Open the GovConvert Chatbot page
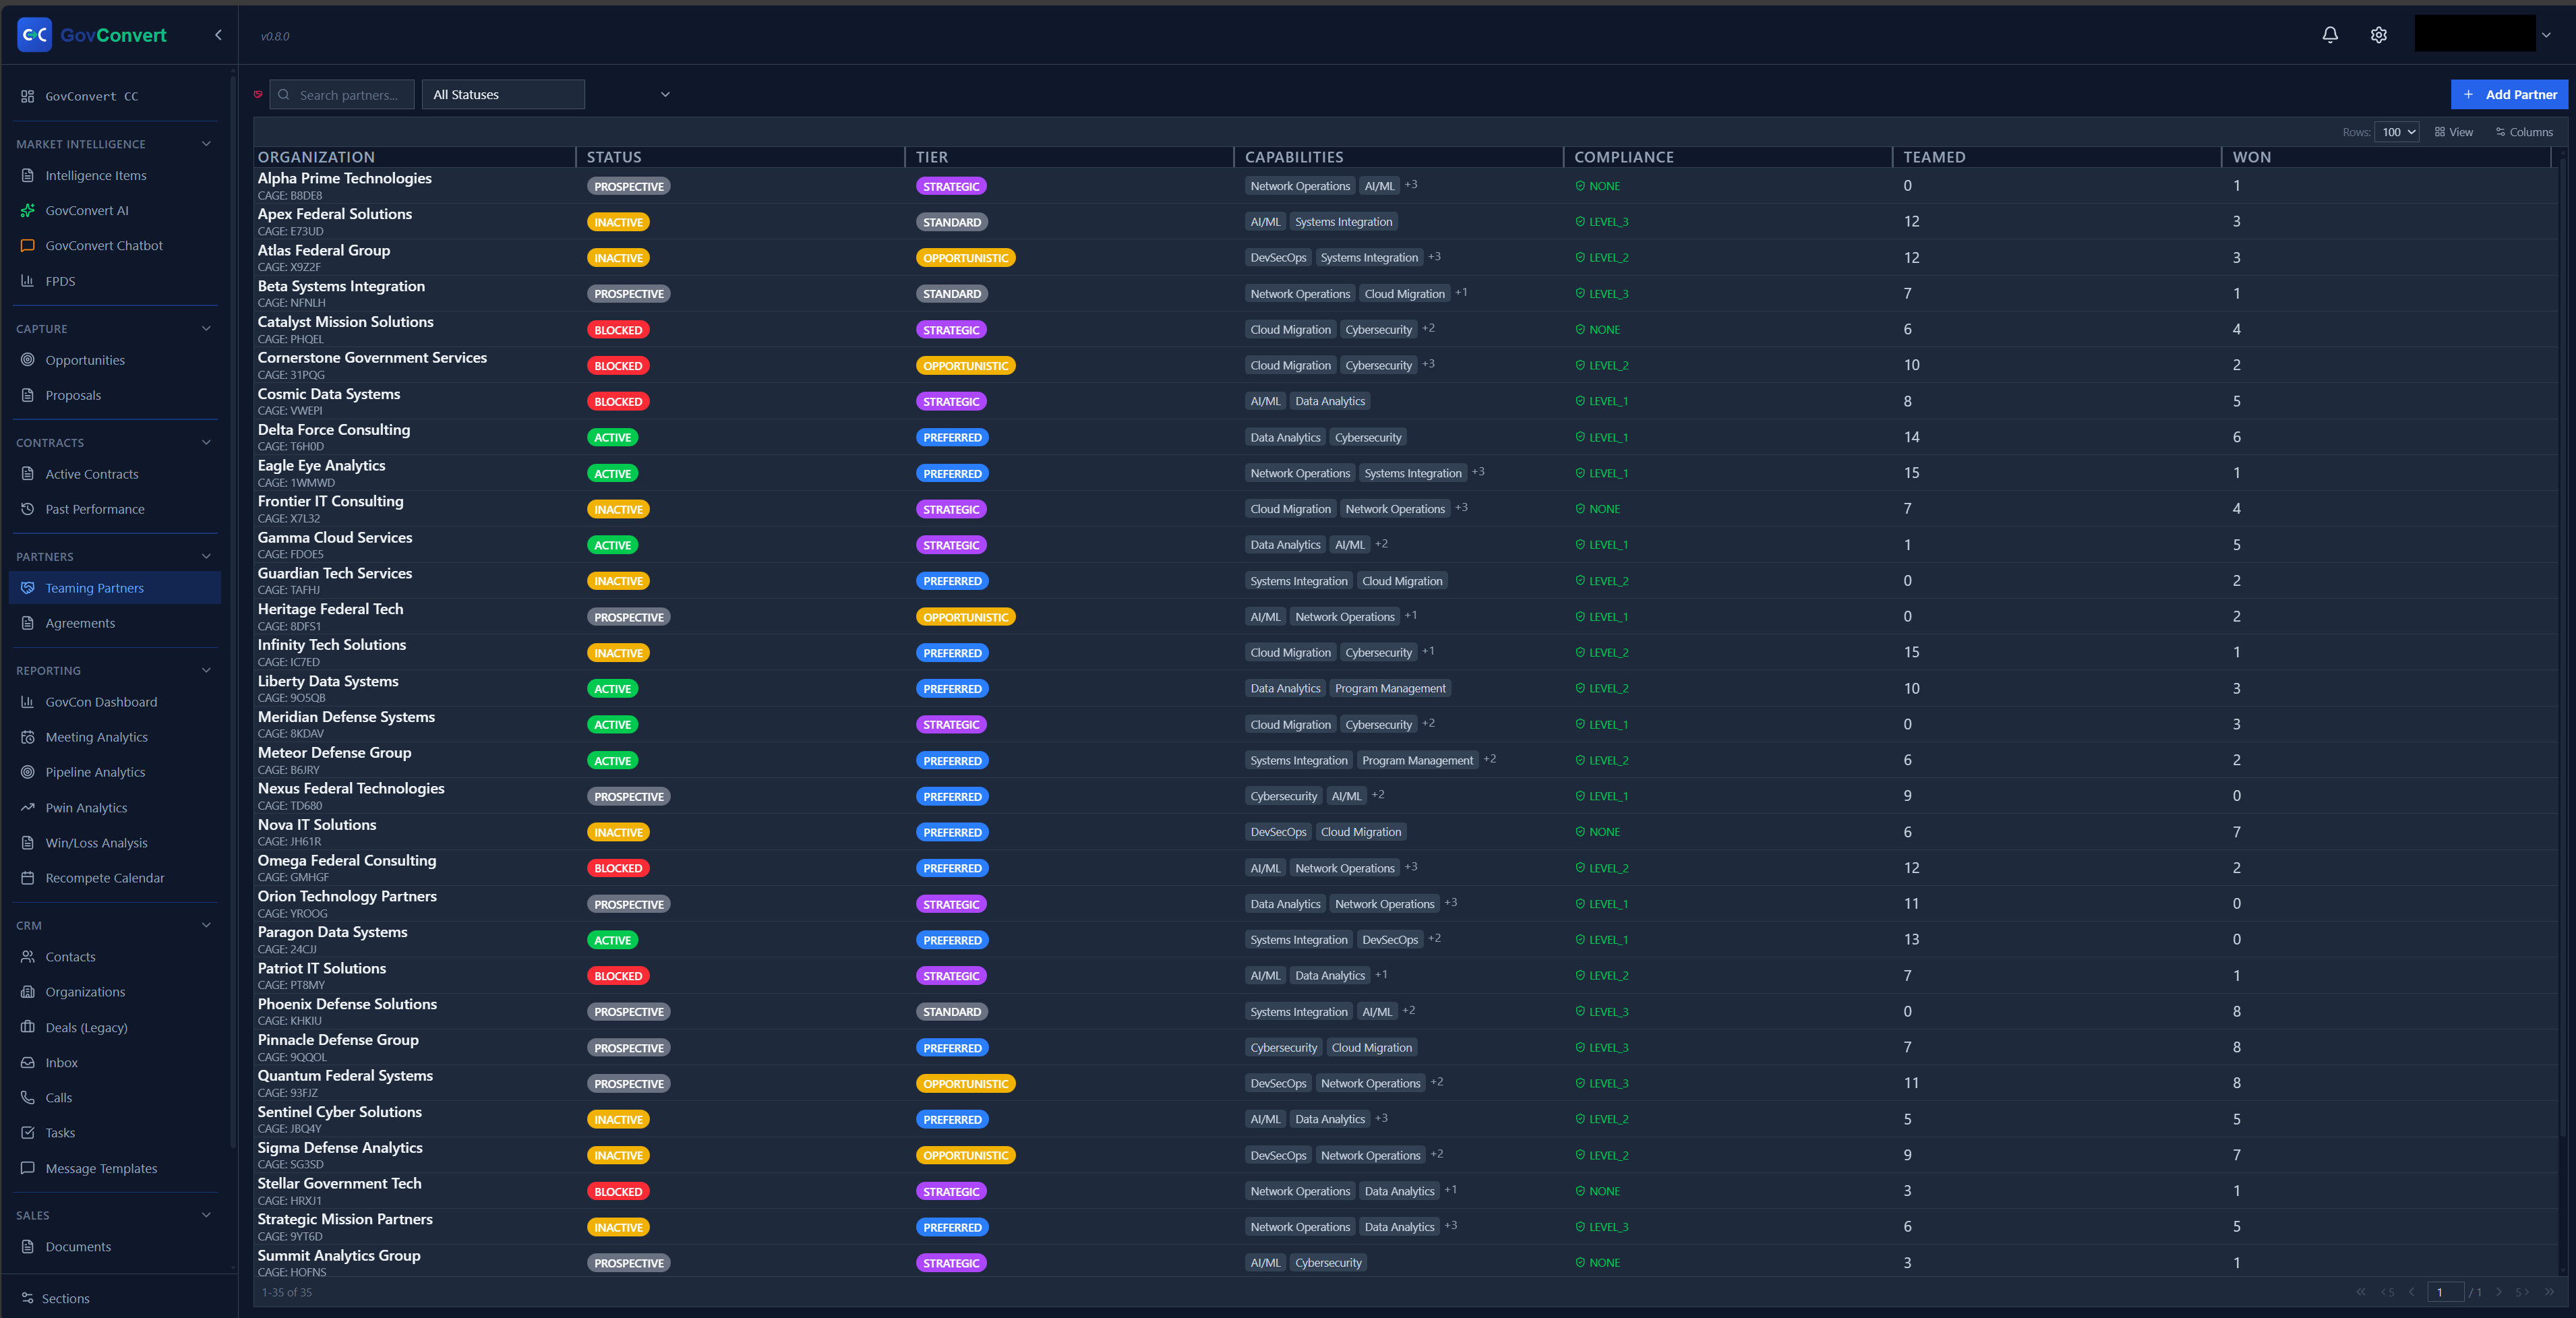 pyautogui.click(x=103, y=245)
